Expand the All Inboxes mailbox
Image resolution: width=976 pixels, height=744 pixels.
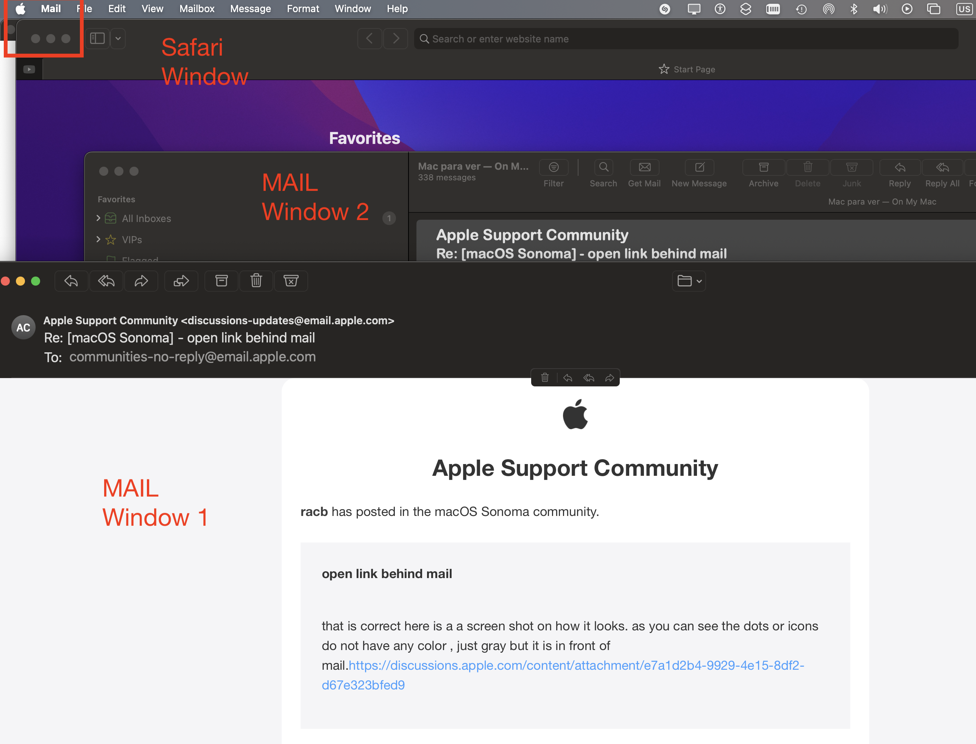tap(98, 218)
